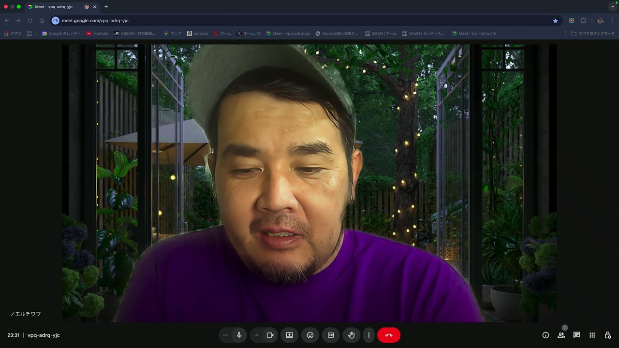
Task: Open More options vertical dots menu
Action: (368, 335)
